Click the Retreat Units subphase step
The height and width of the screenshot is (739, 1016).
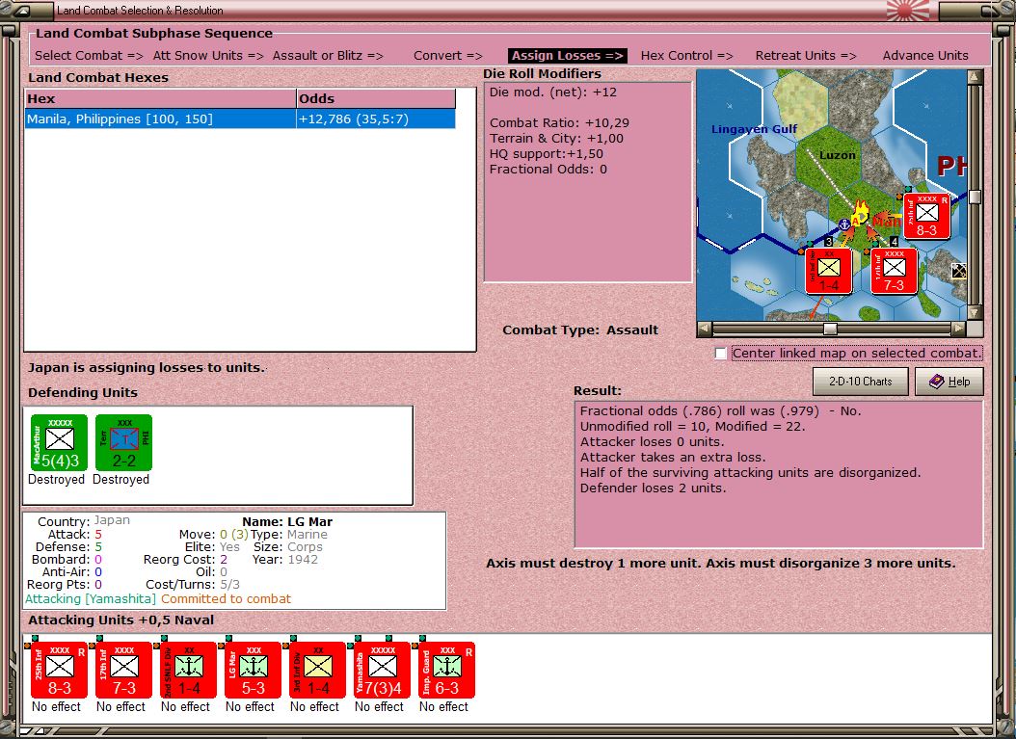(806, 56)
